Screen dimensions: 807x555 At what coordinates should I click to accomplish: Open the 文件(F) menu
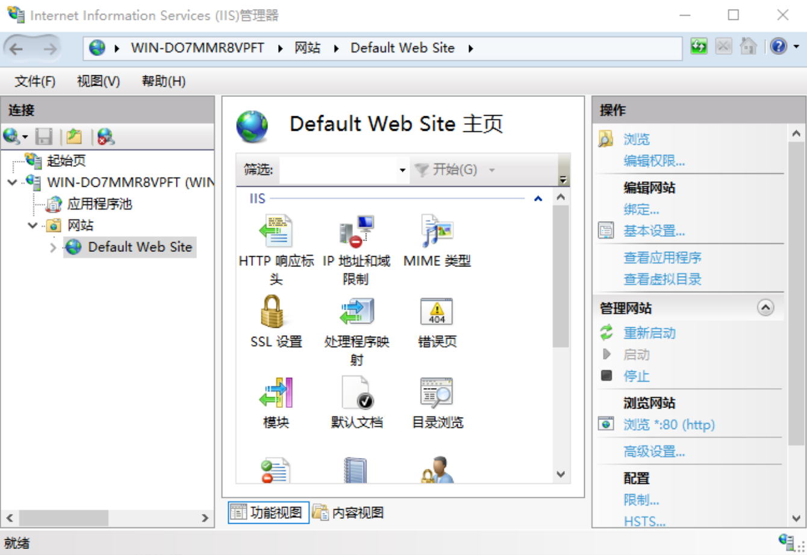35,81
